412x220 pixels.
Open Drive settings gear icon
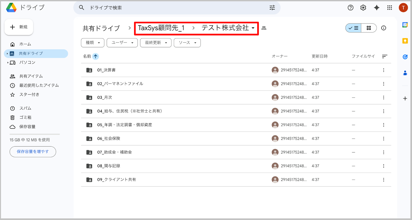(x=363, y=8)
